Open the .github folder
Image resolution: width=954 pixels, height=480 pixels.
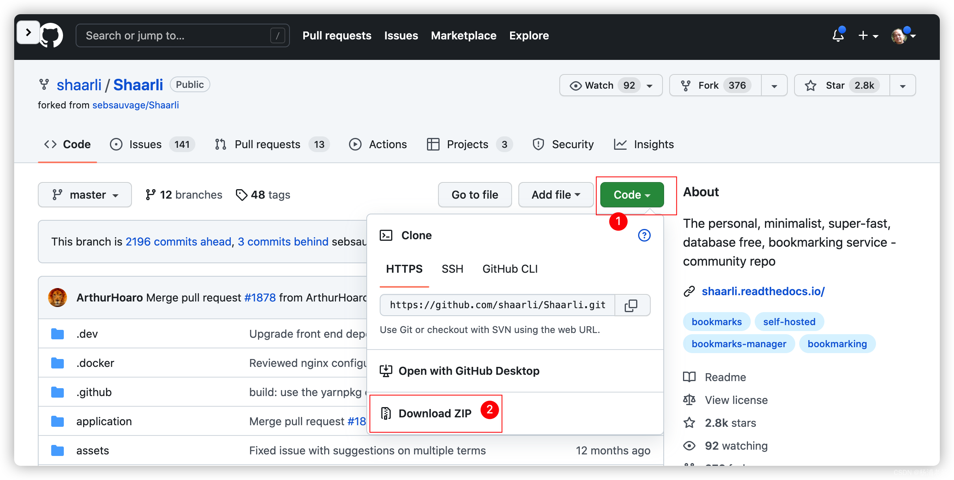pos(94,392)
